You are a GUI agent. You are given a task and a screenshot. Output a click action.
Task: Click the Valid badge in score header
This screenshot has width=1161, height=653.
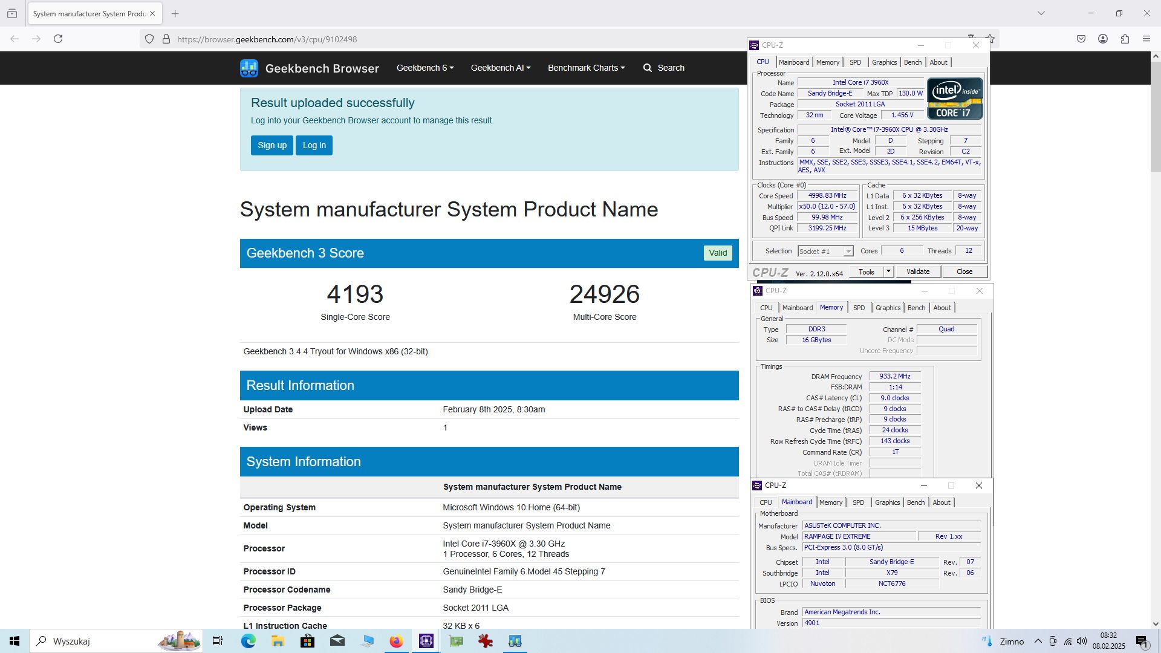718,253
